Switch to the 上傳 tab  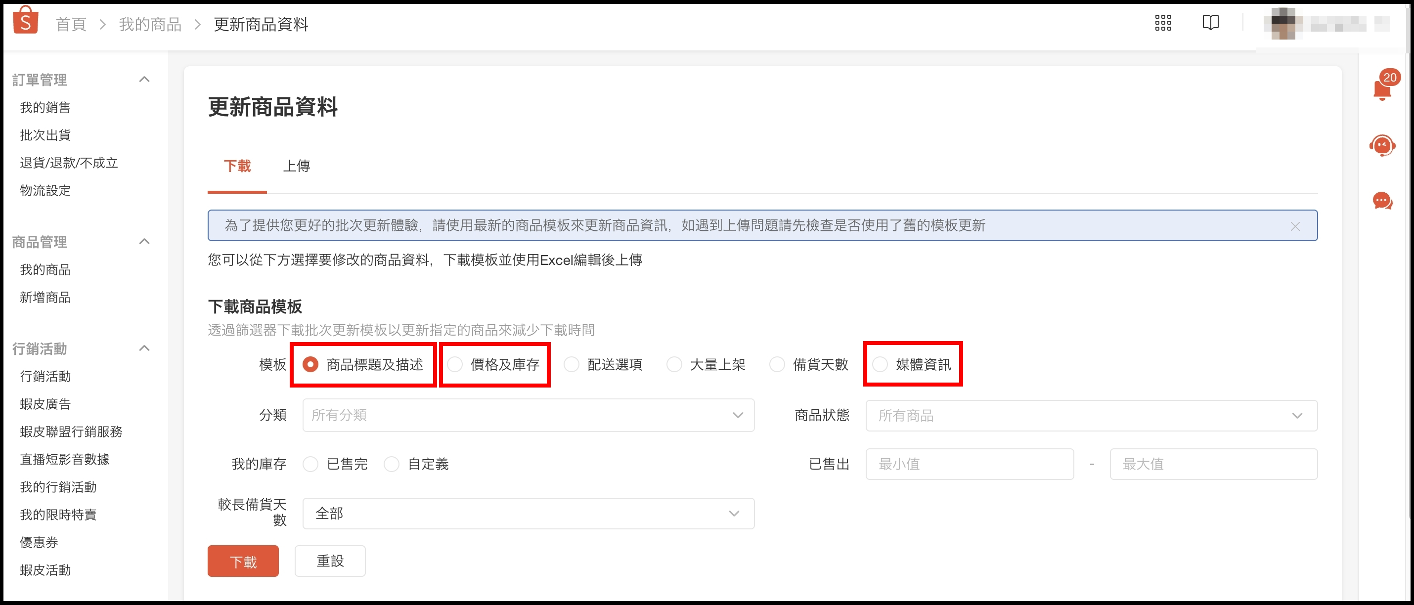pyautogui.click(x=297, y=166)
